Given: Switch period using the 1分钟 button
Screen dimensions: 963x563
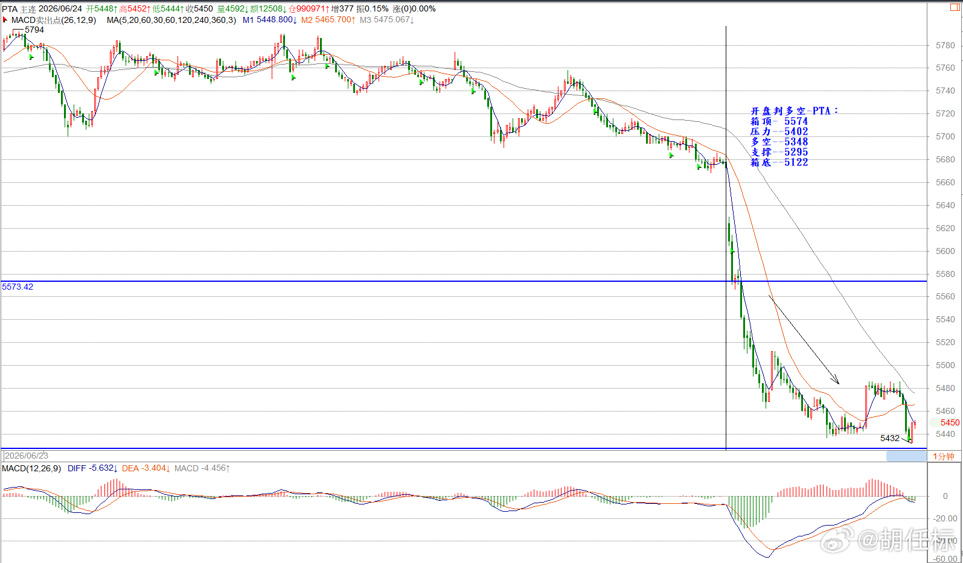Looking at the screenshot, I should click(943, 456).
